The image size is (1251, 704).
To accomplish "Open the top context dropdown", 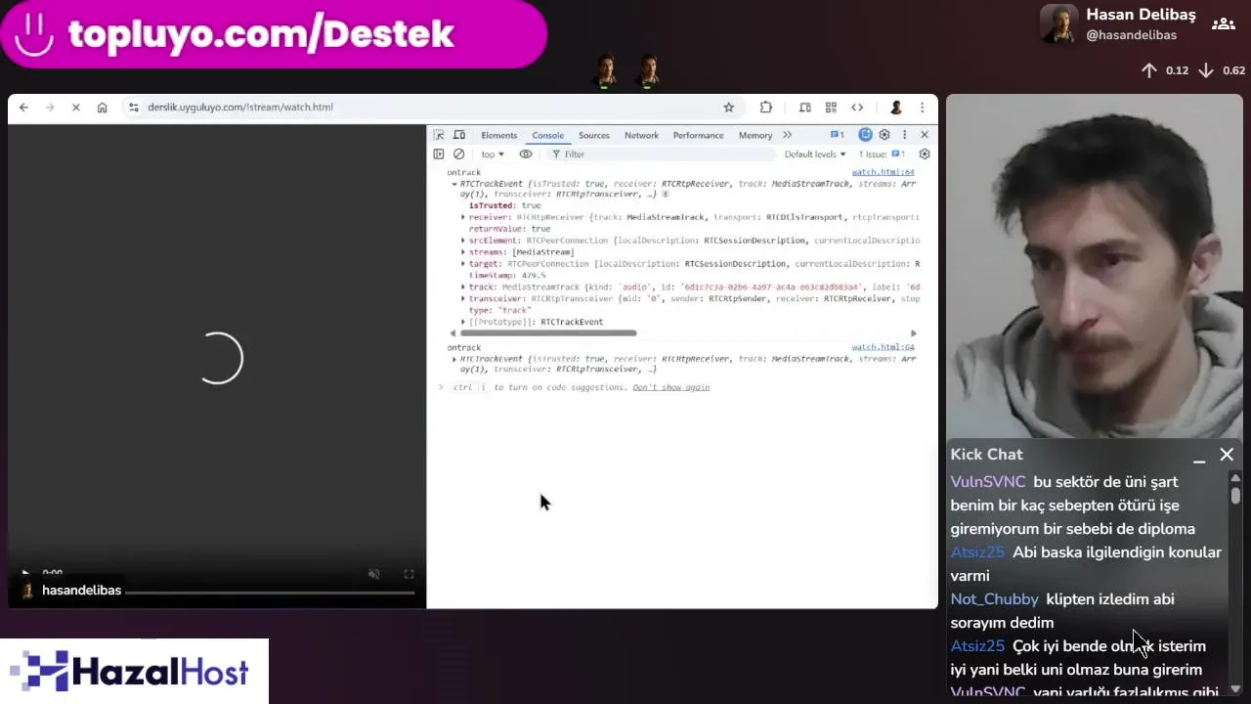I will click(493, 154).
